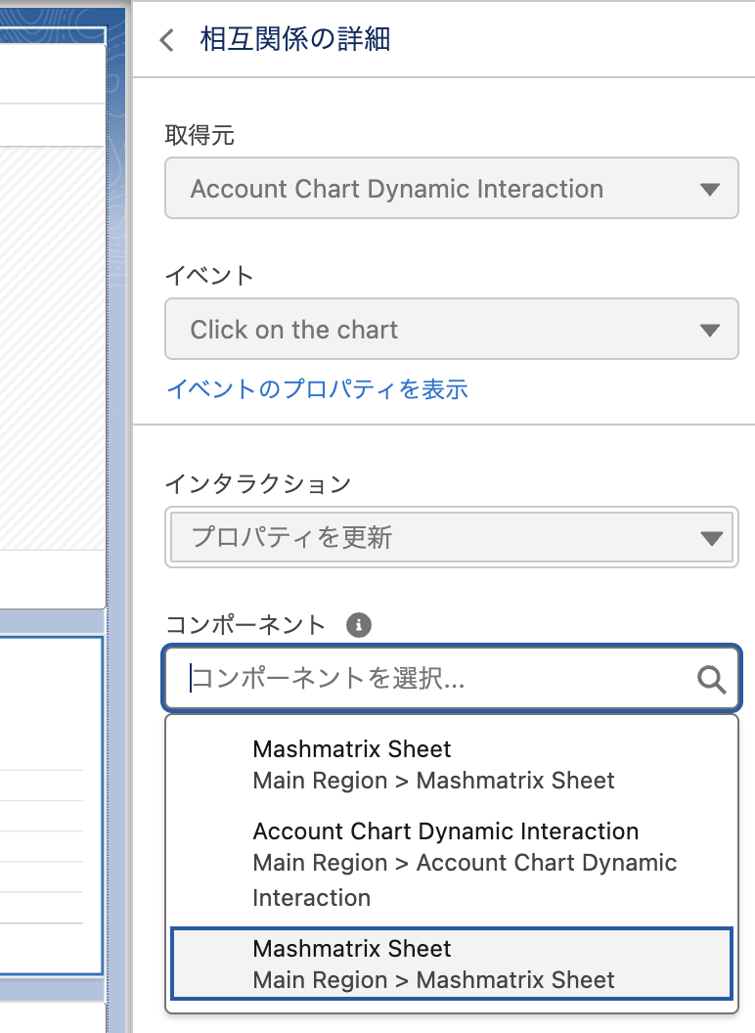755x1033 pixels.
Task: Click the back chevron beside 相互関係の詳細
Action: tap(167, 40)
